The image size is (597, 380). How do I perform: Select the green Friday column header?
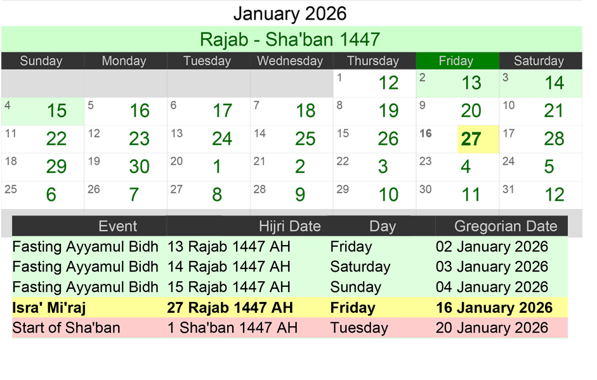tap(457, 61)
